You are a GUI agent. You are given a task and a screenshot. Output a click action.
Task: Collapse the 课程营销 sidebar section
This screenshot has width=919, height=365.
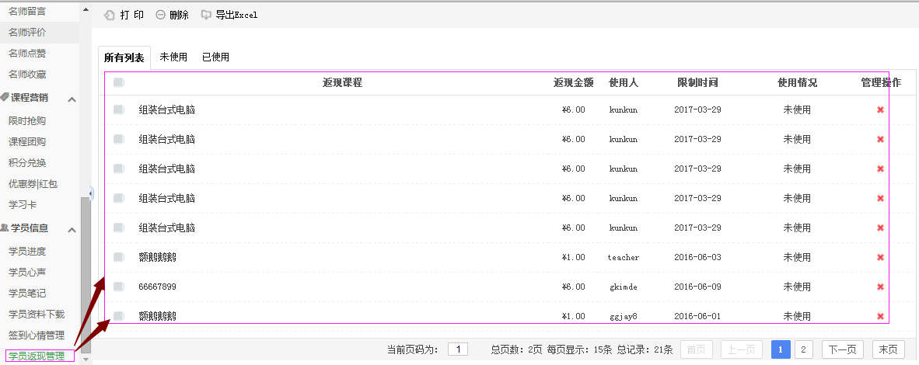pos(72,99)
